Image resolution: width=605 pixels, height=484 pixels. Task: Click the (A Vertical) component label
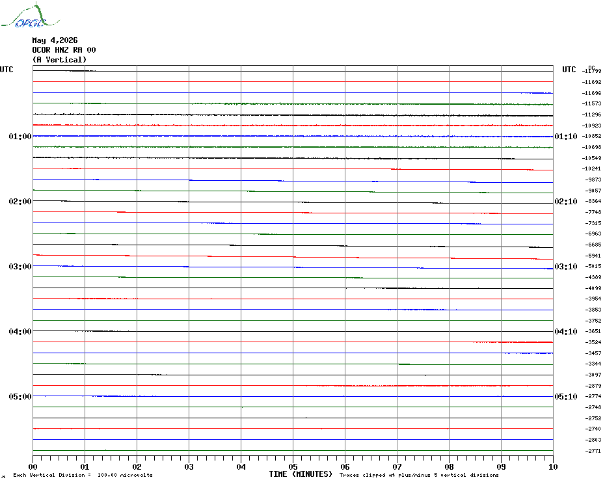click(x=59, y=60)
